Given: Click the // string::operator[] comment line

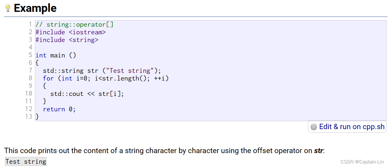Looking at the screenshot, I should [x=74, y=24].
